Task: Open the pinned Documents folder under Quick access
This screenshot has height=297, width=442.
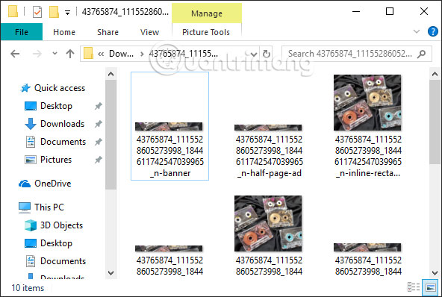Action: coord(55,142)
